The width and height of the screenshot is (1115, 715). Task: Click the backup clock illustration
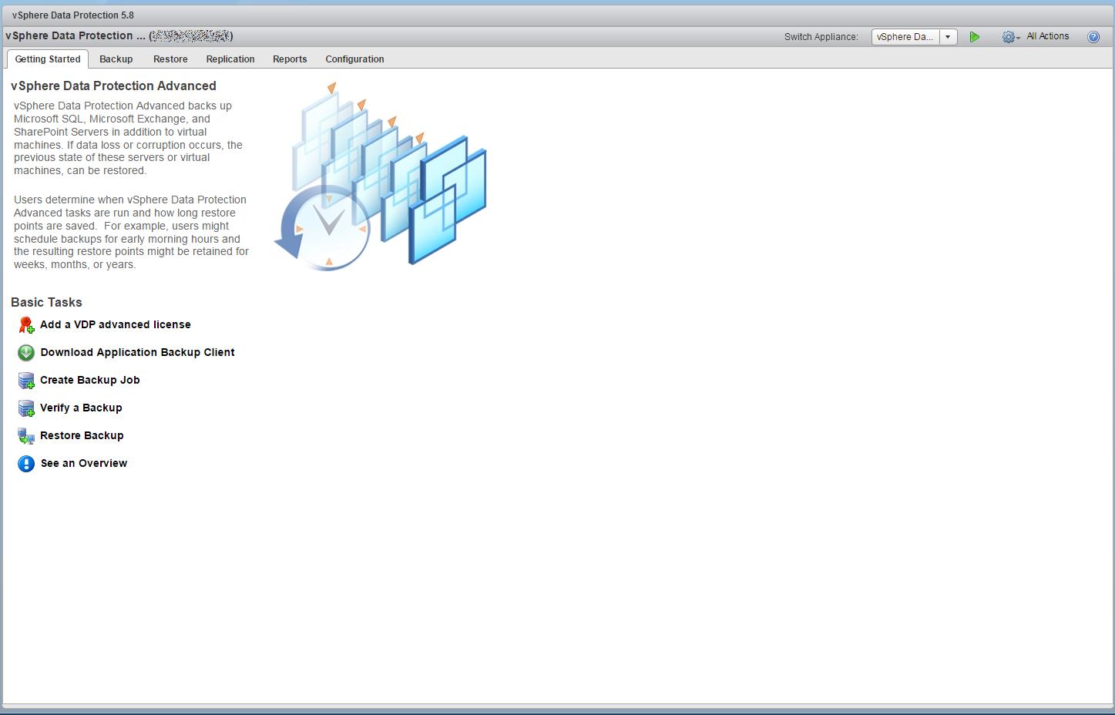tap(381, 176)
